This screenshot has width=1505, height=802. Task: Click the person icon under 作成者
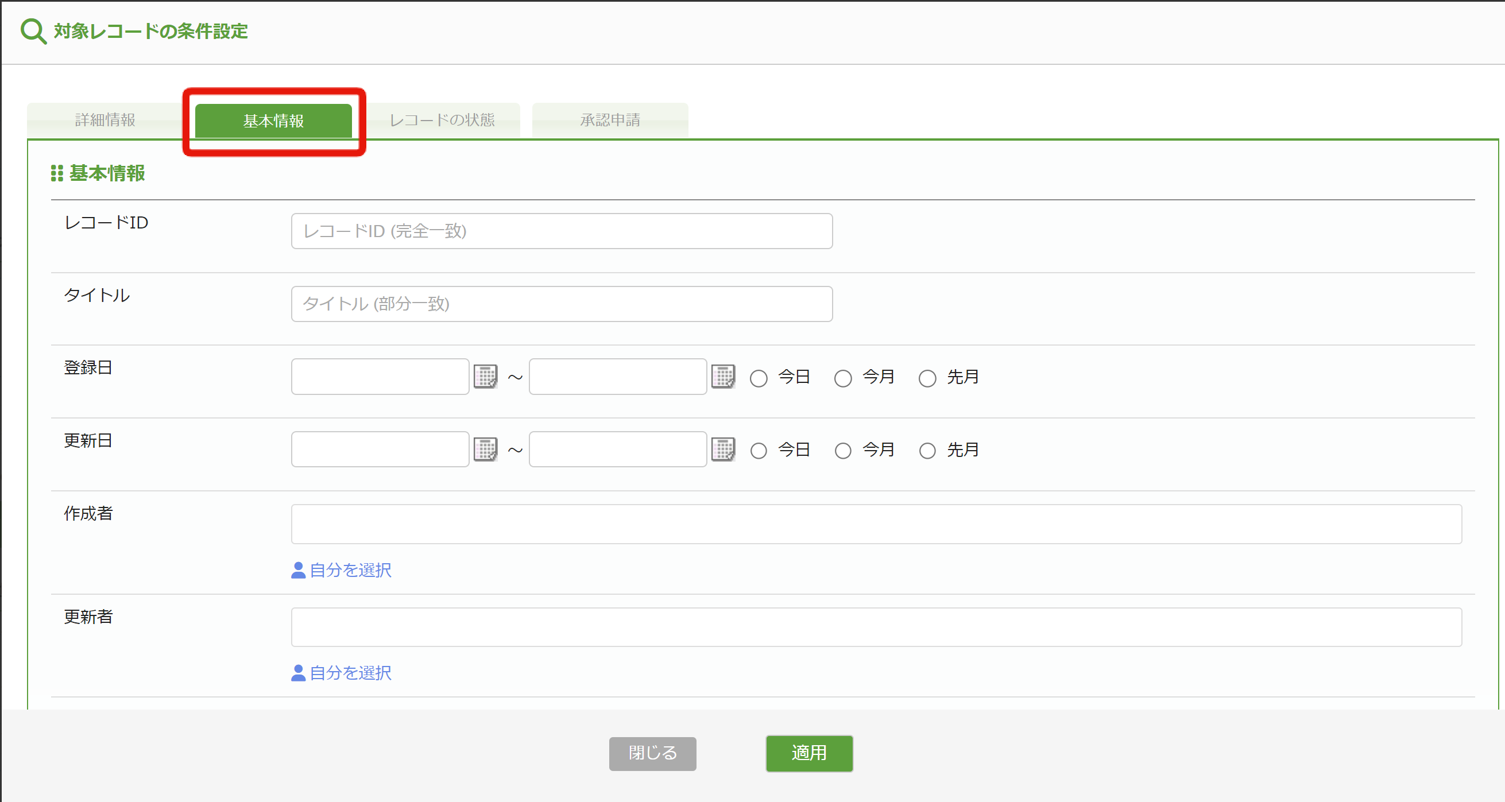[x=298, y=570]
